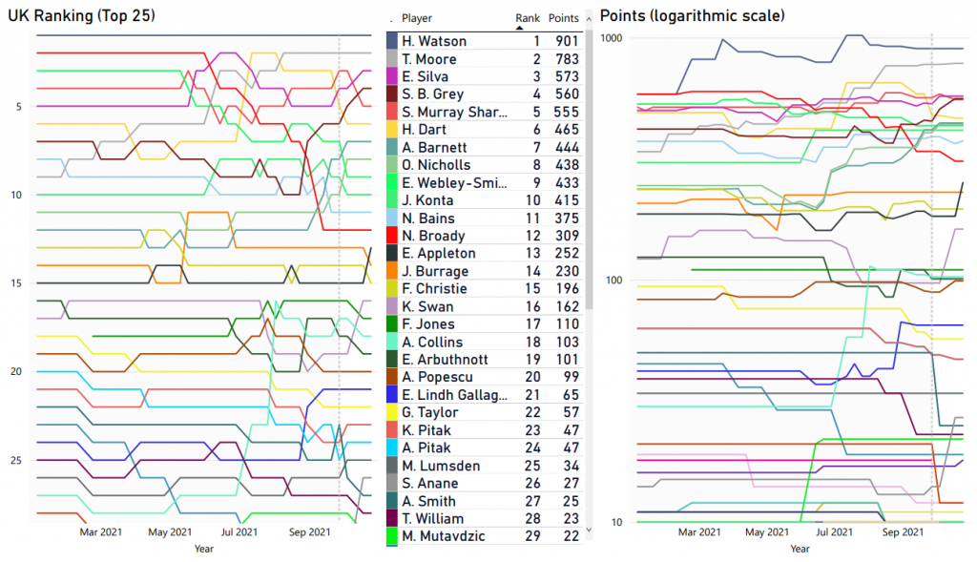Sort table by Rank column header
The image size is (977, 562).
pyautogui.click(x=527, y=18)
